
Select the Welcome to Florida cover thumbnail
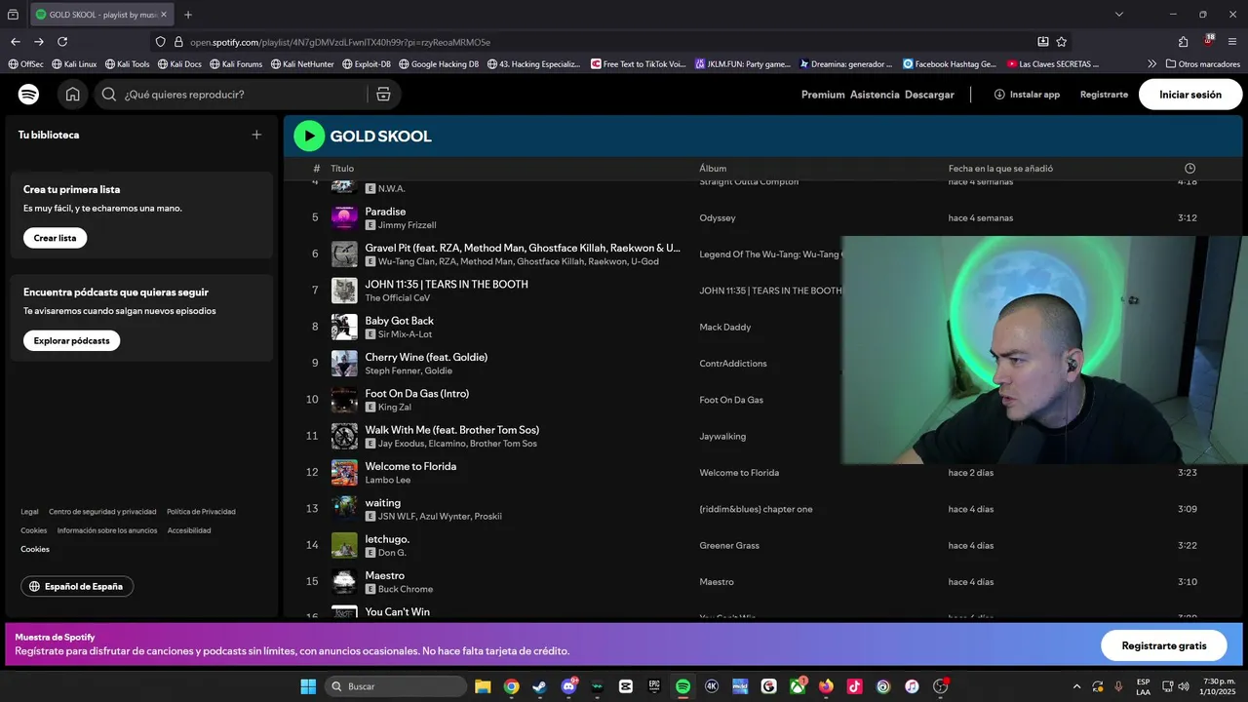coord(344,473)
